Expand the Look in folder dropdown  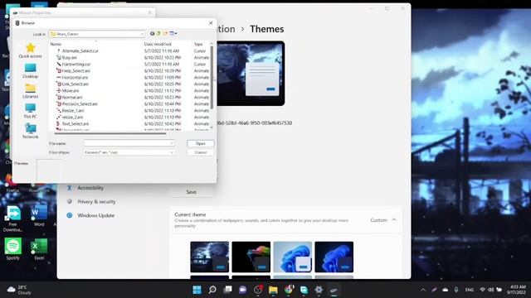point(142,34)
